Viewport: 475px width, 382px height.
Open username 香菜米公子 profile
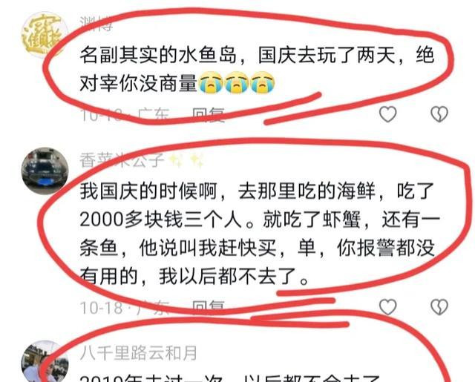[x=122, y=160]
